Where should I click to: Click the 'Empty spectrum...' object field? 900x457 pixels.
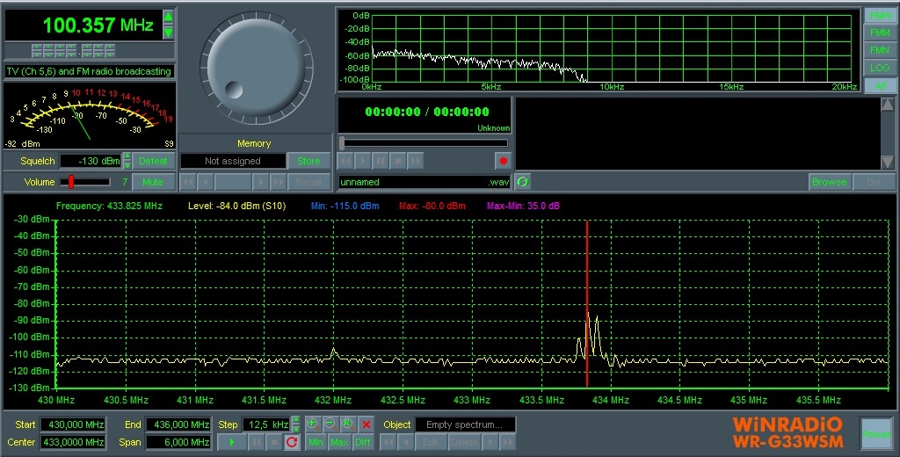(x=465, y=424)
